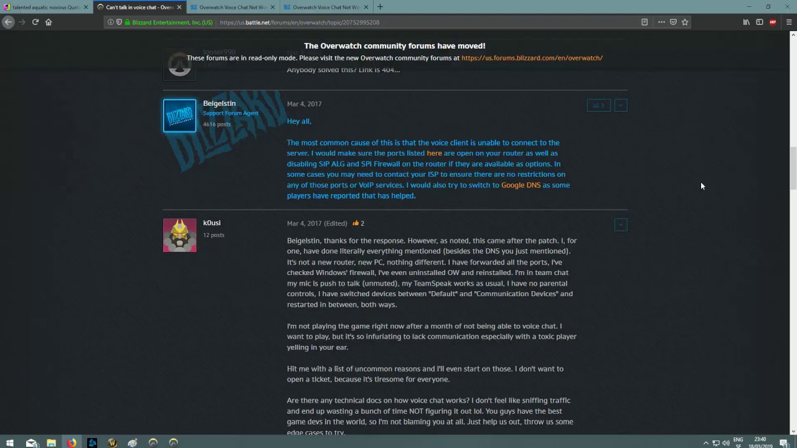Bookmark this page with star icon
This screenshot has width=797, height=448.
[685, 22]
